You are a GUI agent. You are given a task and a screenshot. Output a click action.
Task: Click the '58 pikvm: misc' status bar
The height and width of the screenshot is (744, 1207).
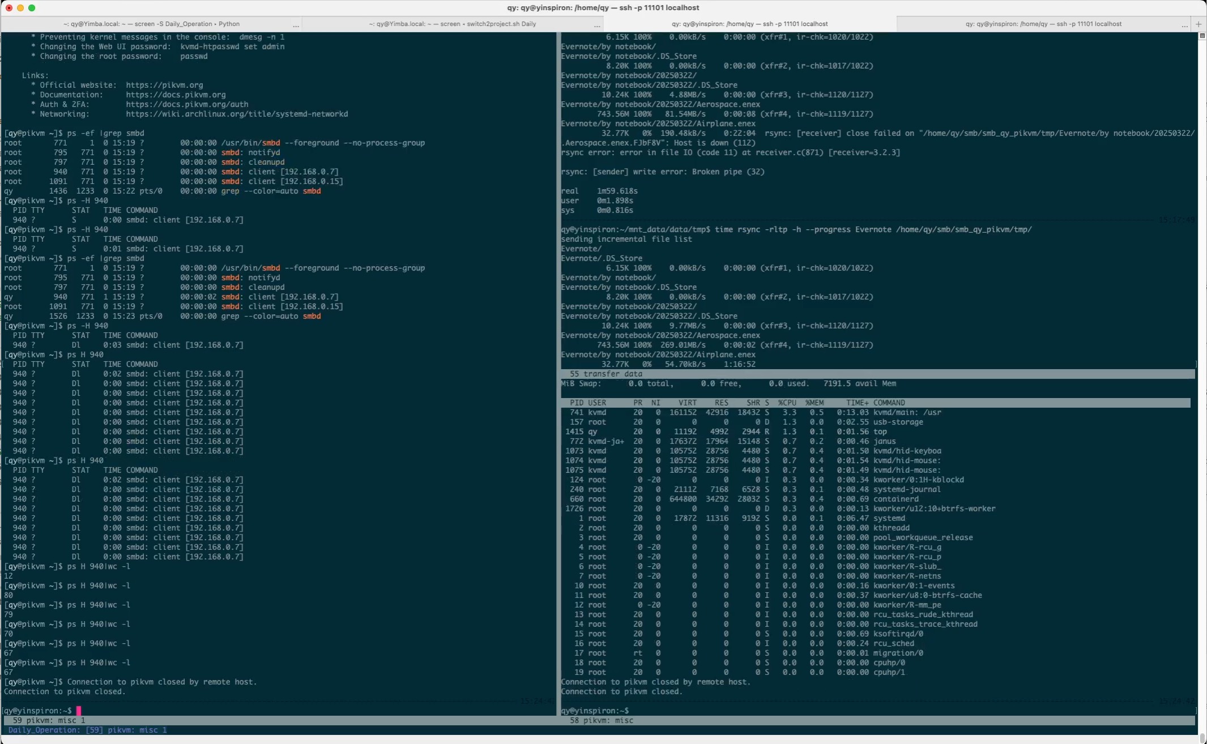coord(878,720)
